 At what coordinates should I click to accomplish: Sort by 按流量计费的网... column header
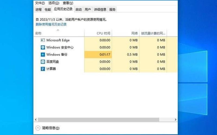pos(153,33)
